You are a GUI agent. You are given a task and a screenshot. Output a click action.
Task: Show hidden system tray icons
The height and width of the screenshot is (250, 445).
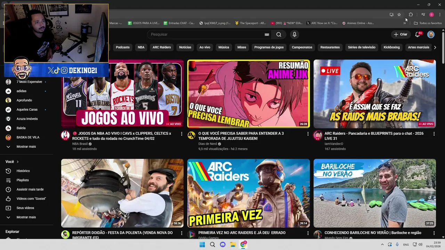(x=382, y=244)
